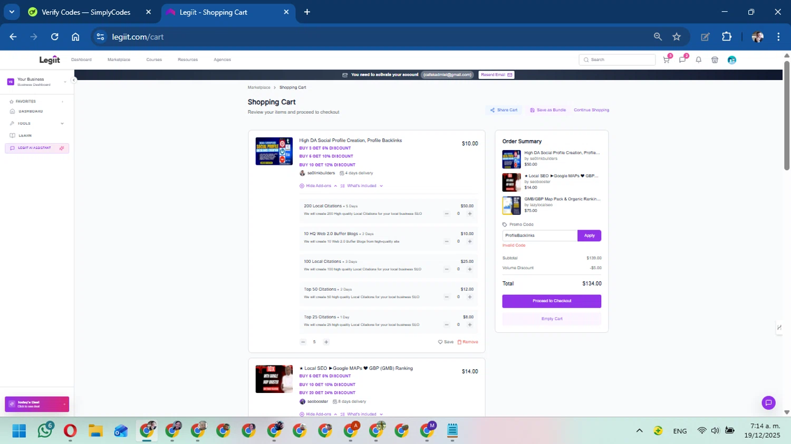
Task: Open the messages chat icon in header
Action: click(682, 60)
